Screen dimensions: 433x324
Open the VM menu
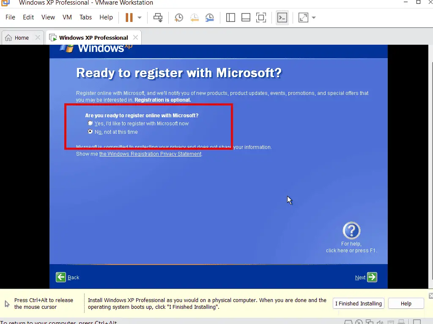67,17
